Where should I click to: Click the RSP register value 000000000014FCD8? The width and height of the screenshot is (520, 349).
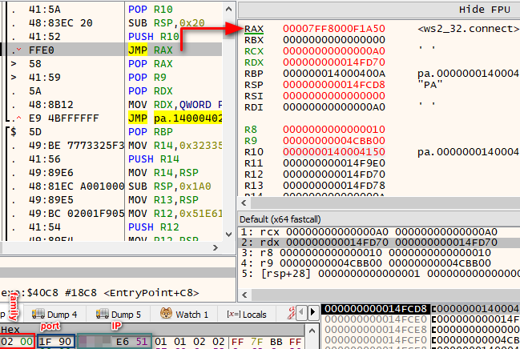coord(334,85)
